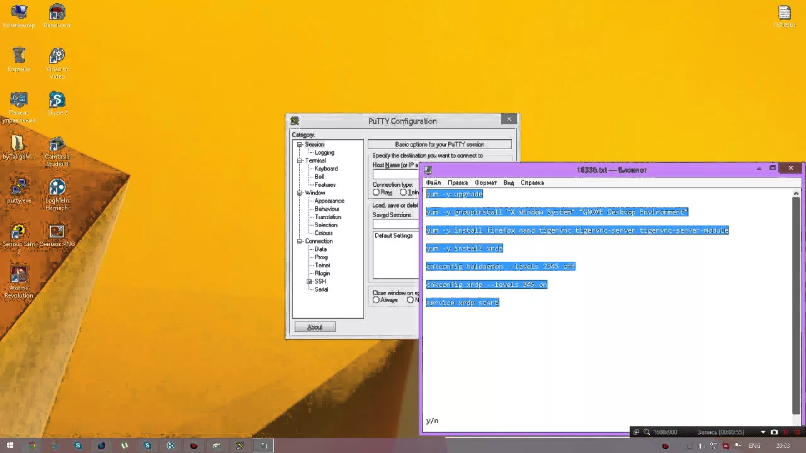Collapse the Connection tree node
The image size is (806, 453).
tap(300, 242)
